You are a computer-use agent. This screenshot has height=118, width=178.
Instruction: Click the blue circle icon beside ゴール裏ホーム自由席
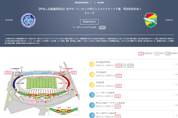[x=92, y=115]
